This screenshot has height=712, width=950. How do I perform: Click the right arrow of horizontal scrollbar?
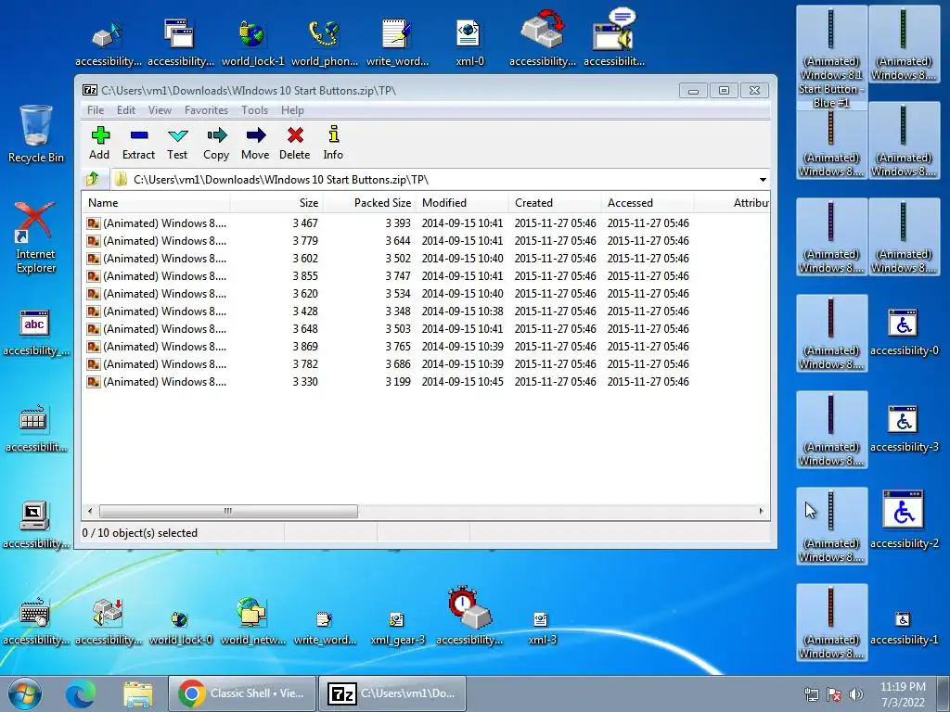[762, 511]
